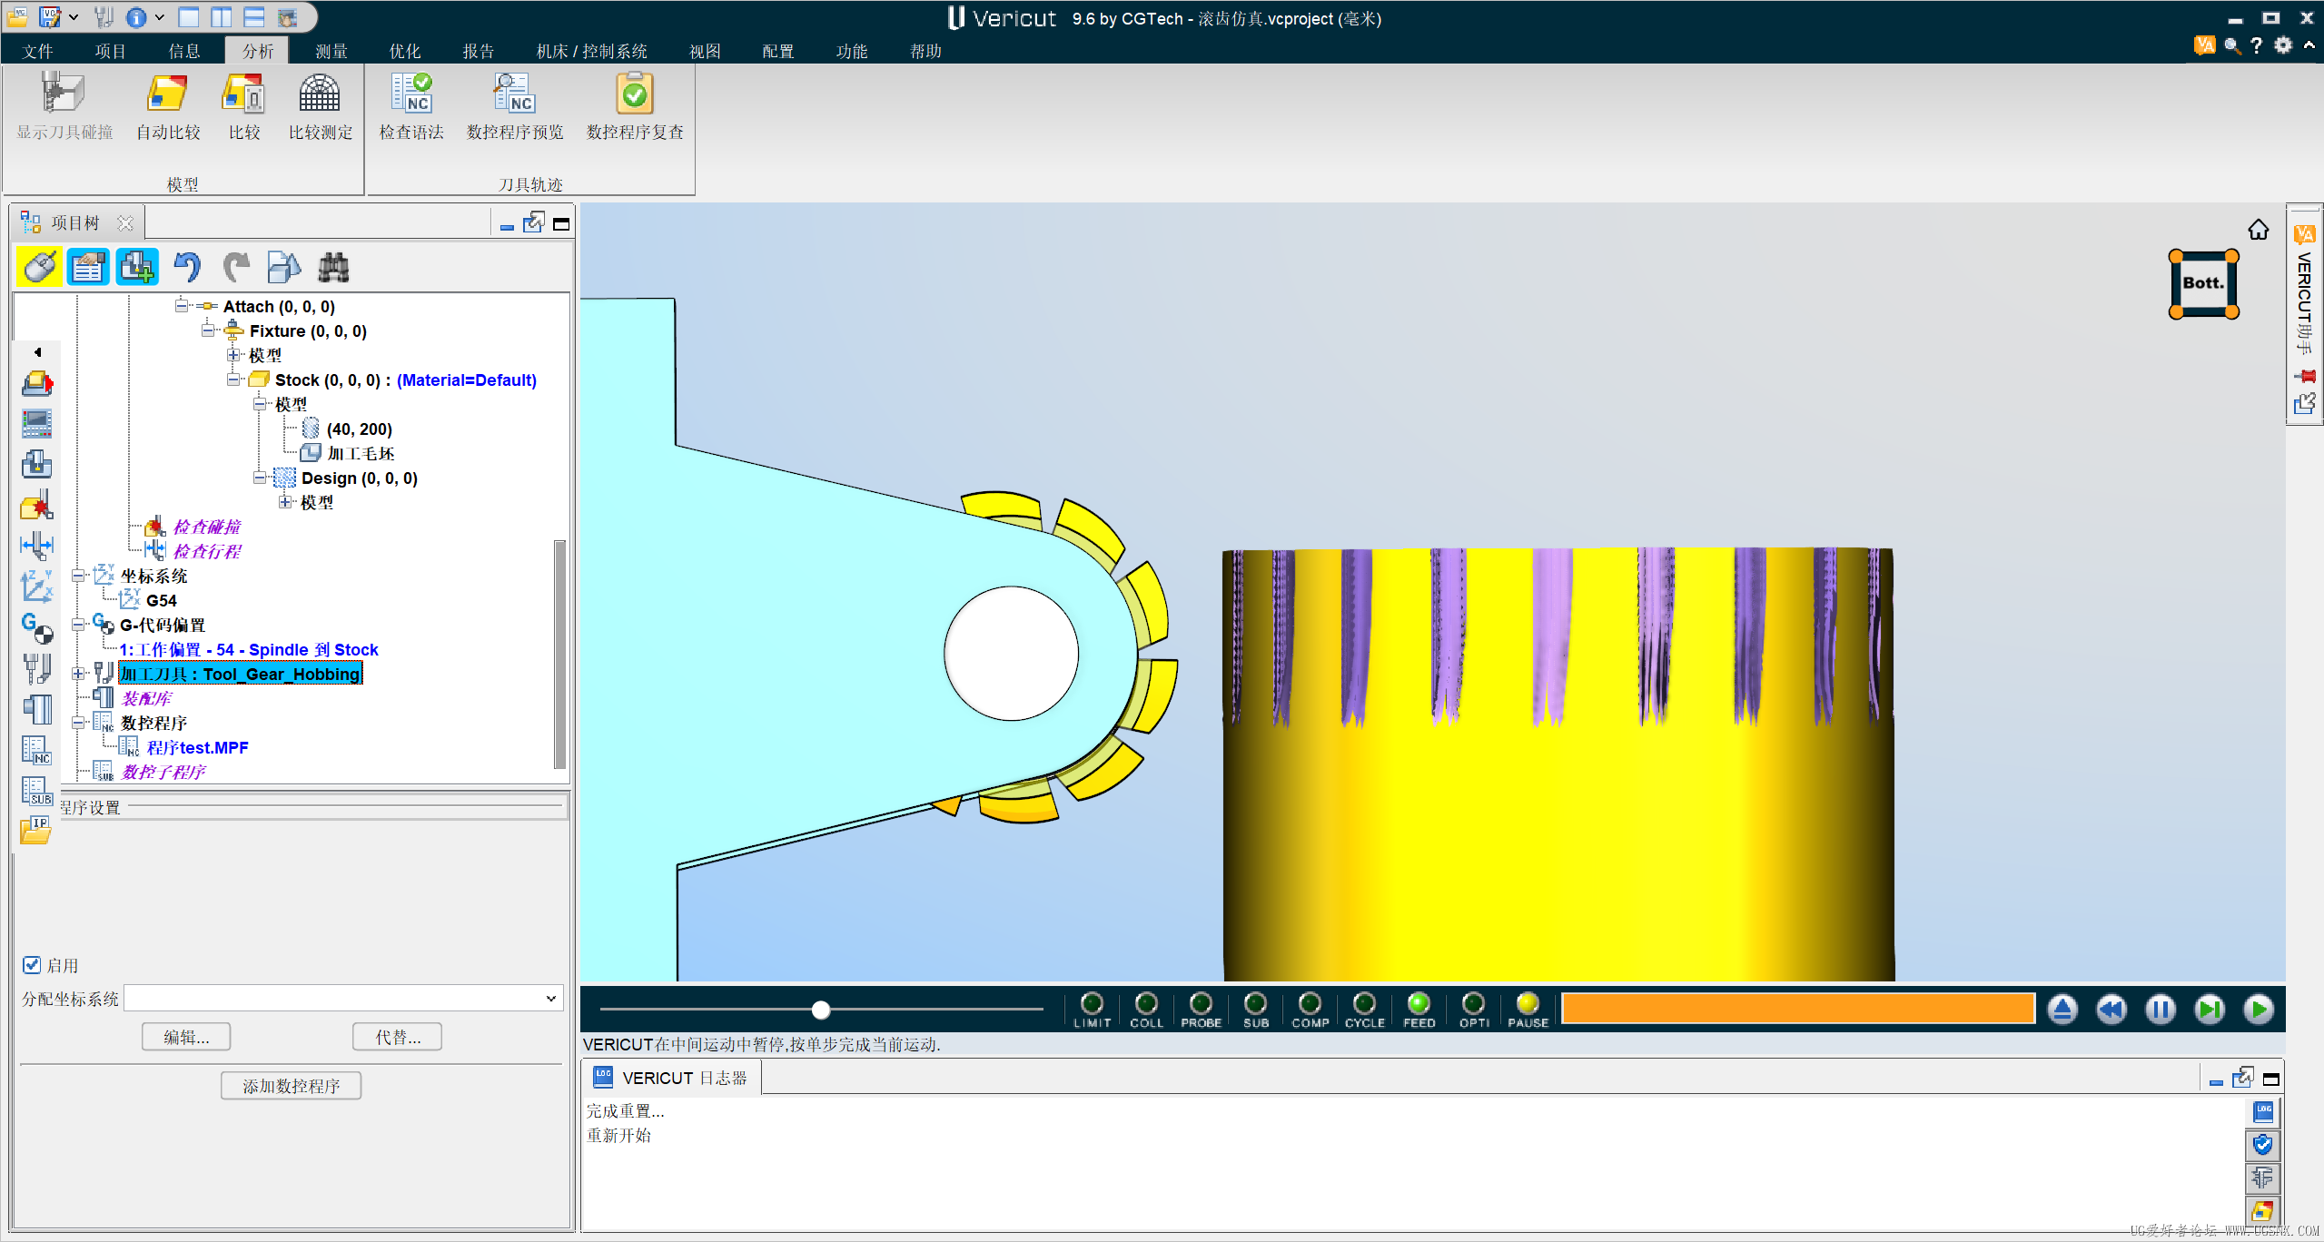Click the binoculars search icon
The height and width of the screenshot is (1242, 2324).
point(333,267)
